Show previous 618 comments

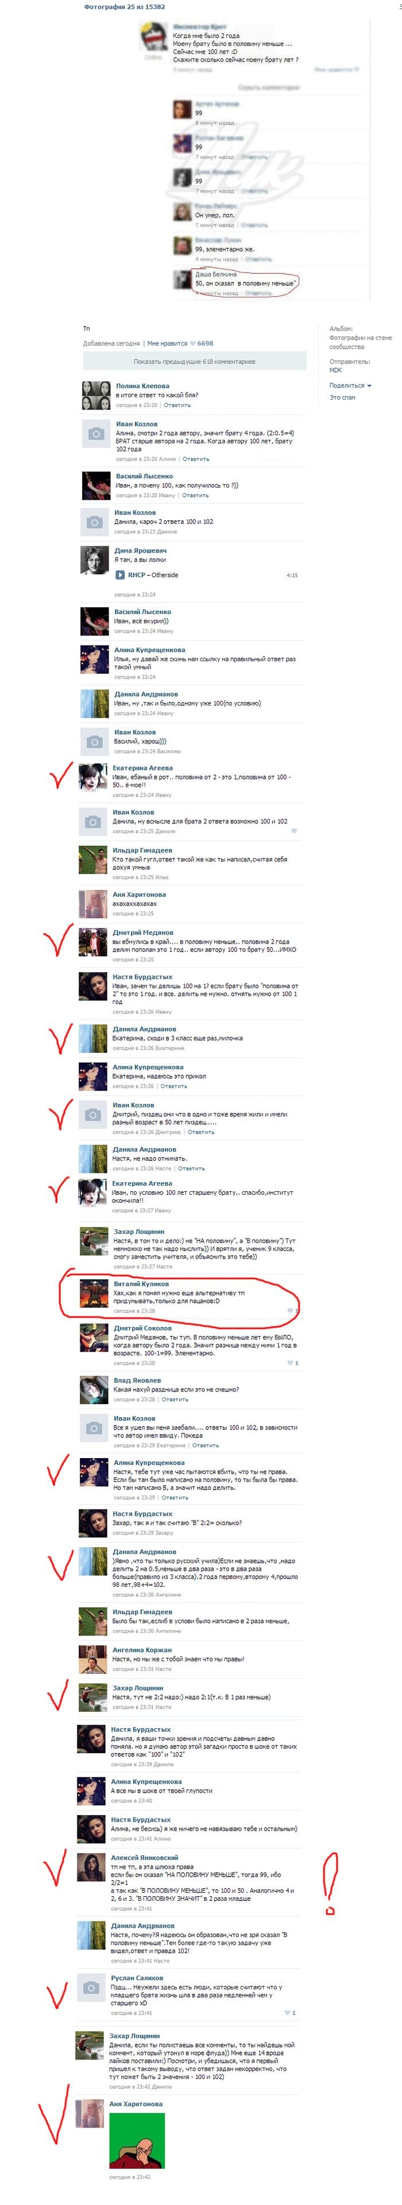[194, 361]
